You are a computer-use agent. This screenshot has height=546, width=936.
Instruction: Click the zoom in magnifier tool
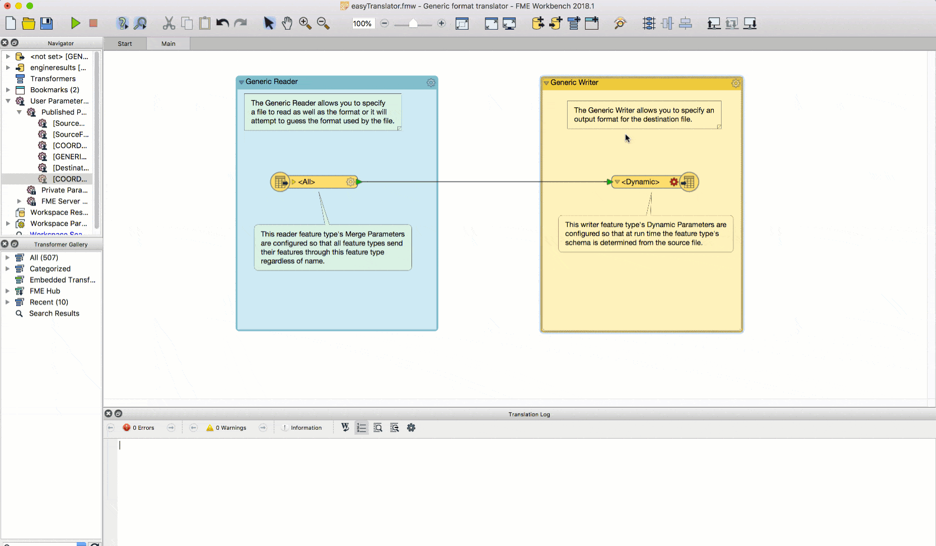tap(305, 23)
